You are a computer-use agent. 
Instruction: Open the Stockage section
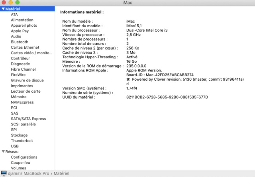click(x=19, y=135)
